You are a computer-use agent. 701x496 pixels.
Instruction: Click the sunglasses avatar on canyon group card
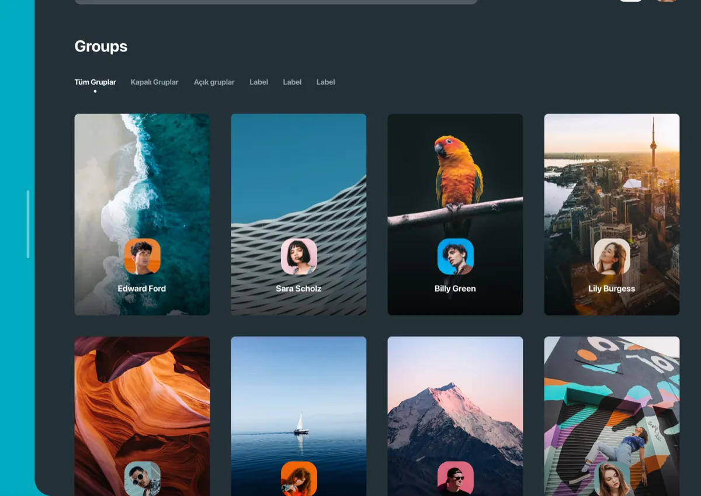[142, 478]
